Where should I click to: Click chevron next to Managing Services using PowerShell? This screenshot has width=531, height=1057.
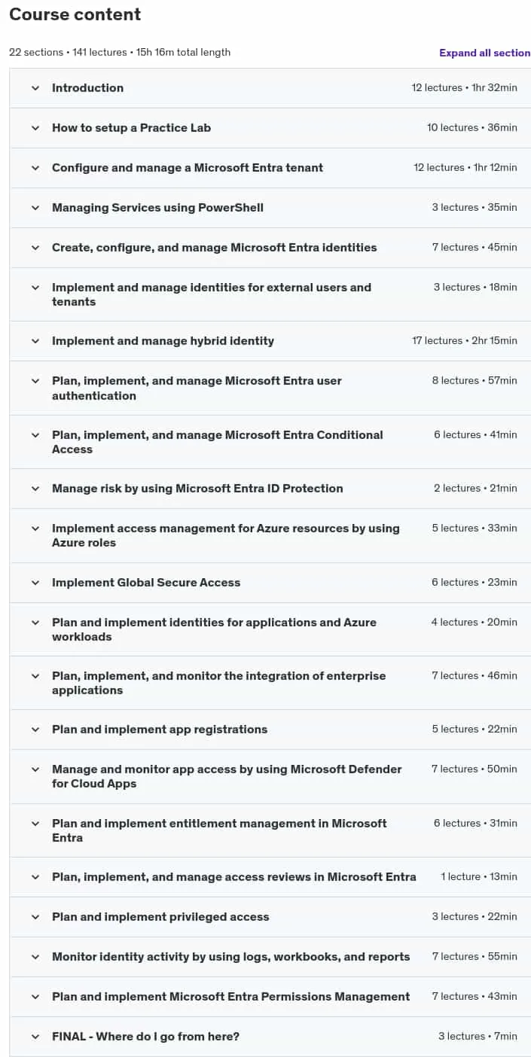click(x=35, y=208)
